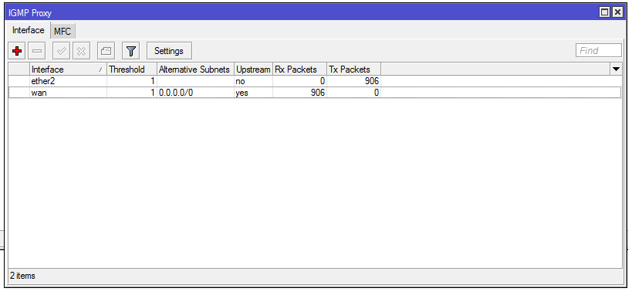Open IGMP Proxy Settings
632x295 pixels.
(169, 51)
